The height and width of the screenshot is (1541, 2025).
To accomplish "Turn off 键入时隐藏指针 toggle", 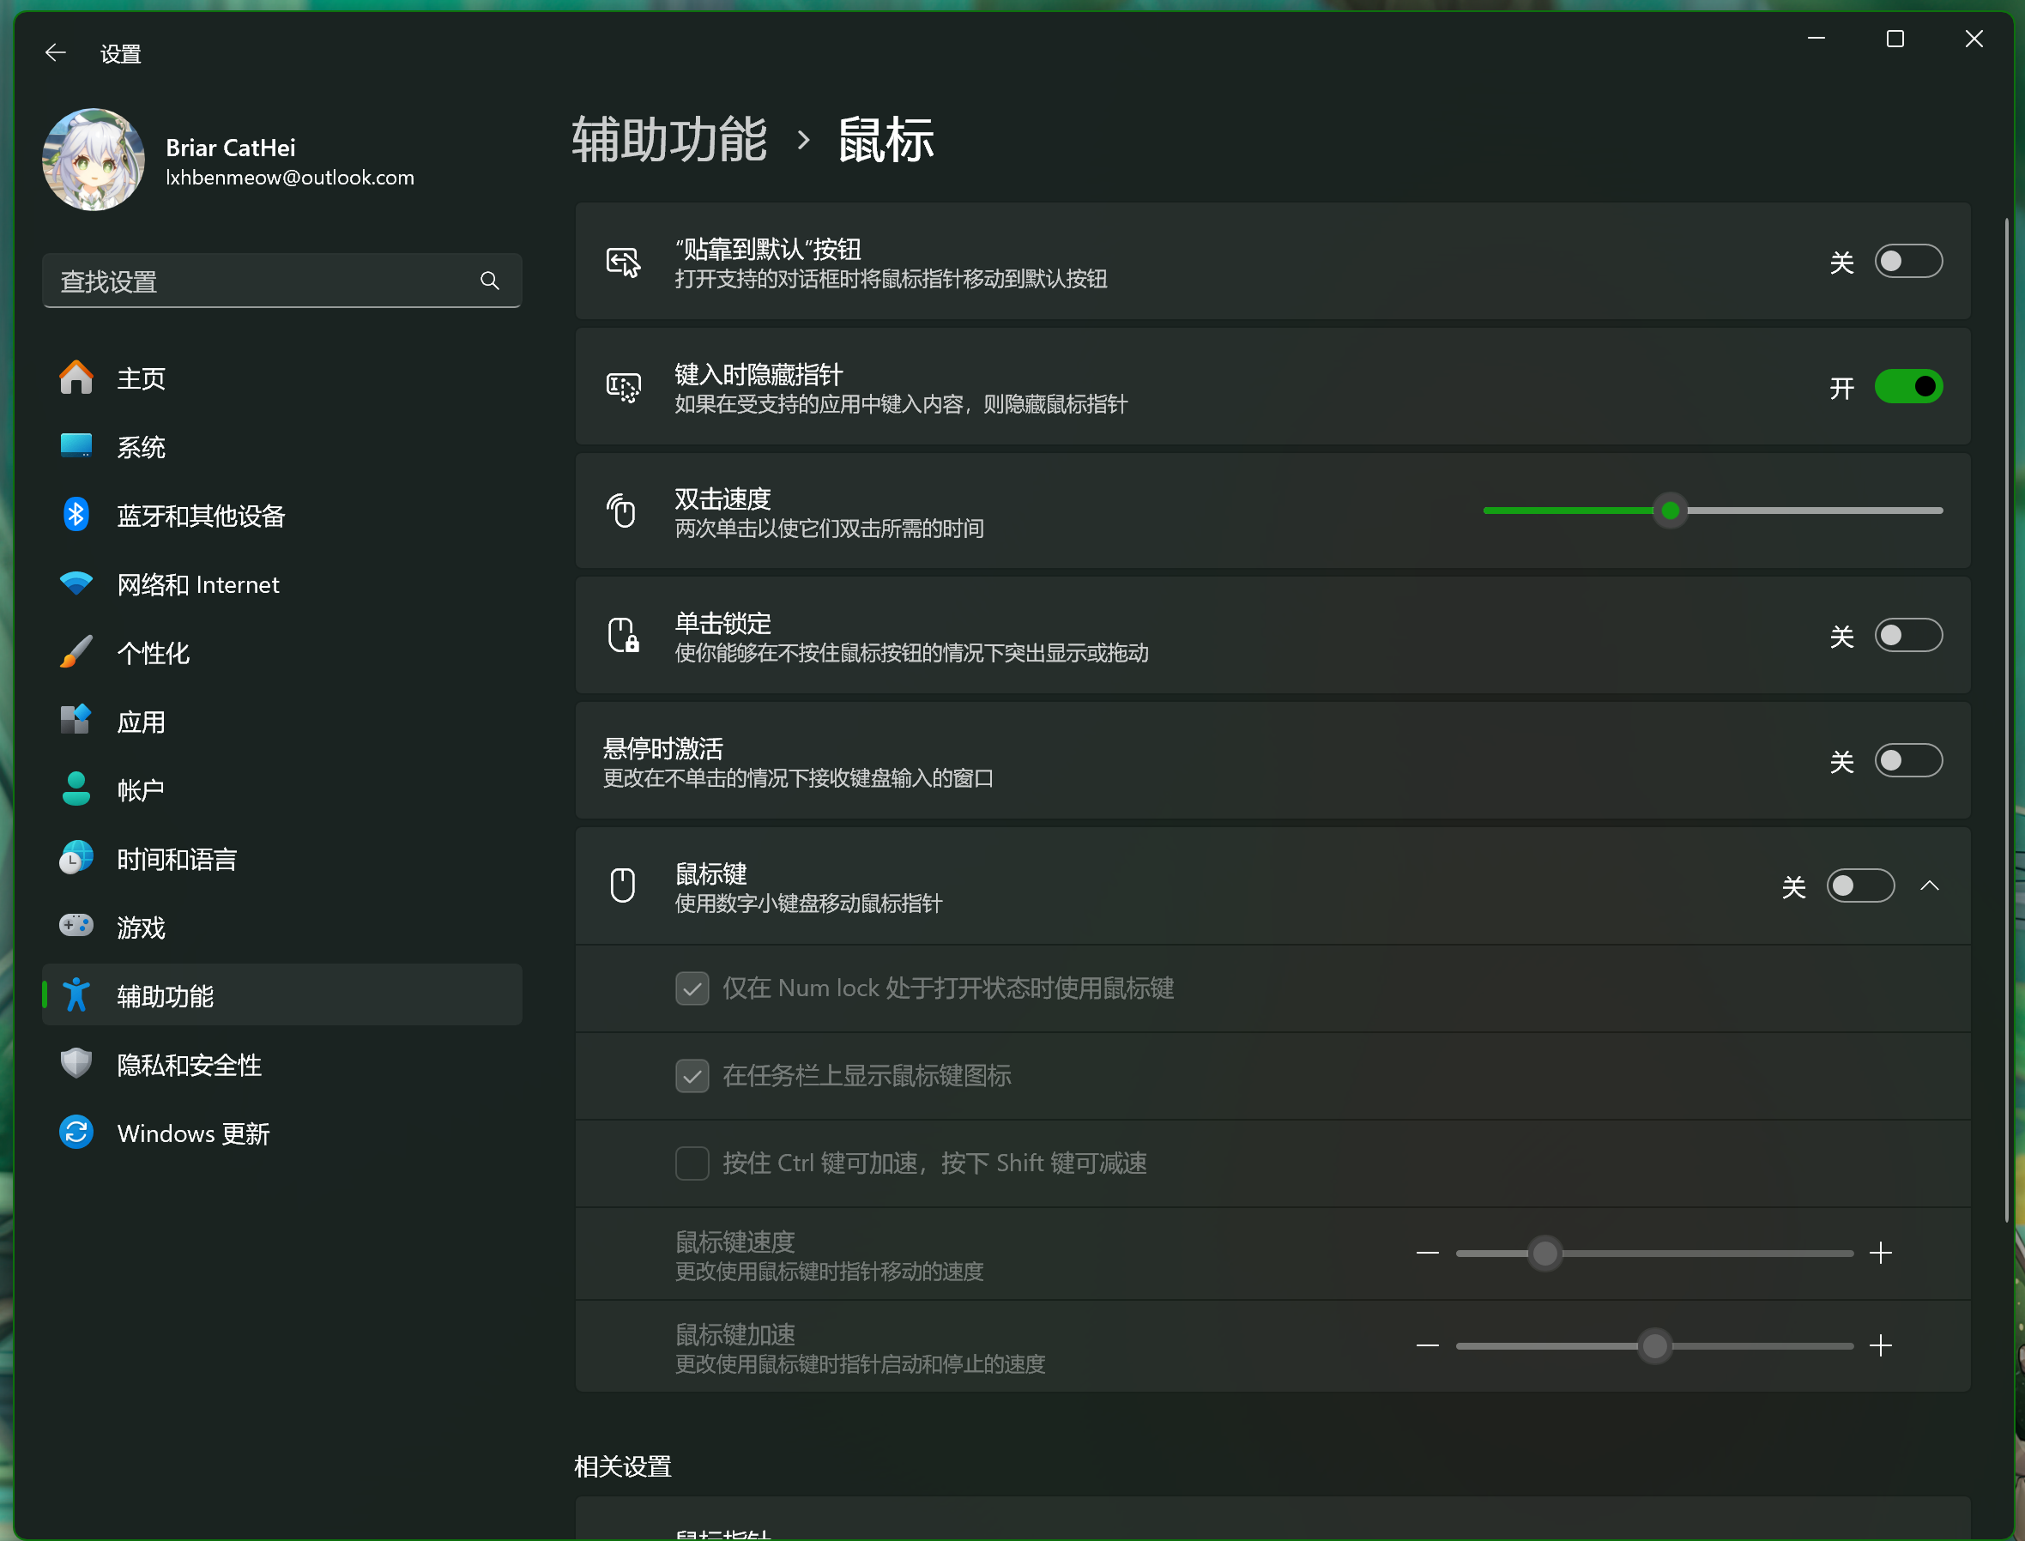I will click(1907, 386).
